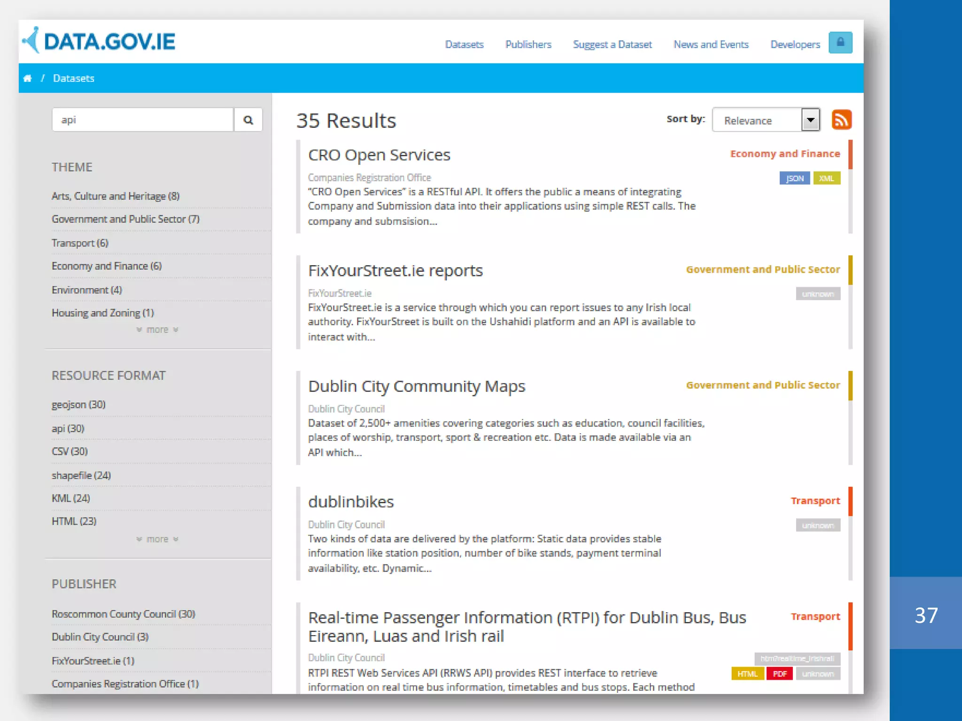Click the search magnifier button
This screenshot has height=721, width=962.
point(248,120)
